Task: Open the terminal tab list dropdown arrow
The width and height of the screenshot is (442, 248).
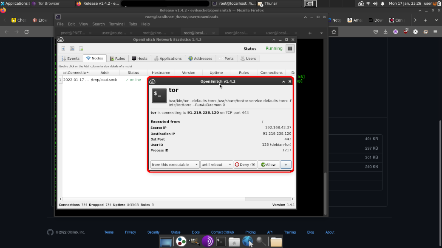Action: coord(321,33)
